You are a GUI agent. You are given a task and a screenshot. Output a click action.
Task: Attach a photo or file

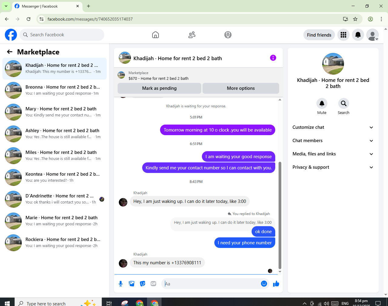tap(132, 284)
